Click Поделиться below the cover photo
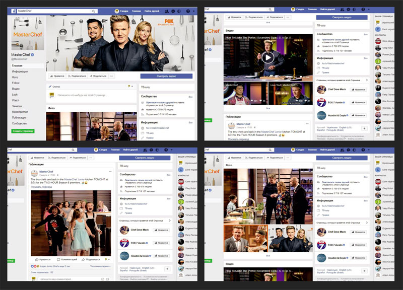This screenshot has width=403, height=290. [x=98, y=76]
